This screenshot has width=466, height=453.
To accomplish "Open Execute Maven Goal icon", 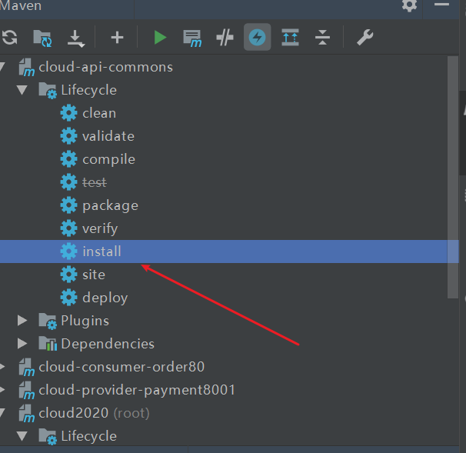I will [x=192, y=38].
